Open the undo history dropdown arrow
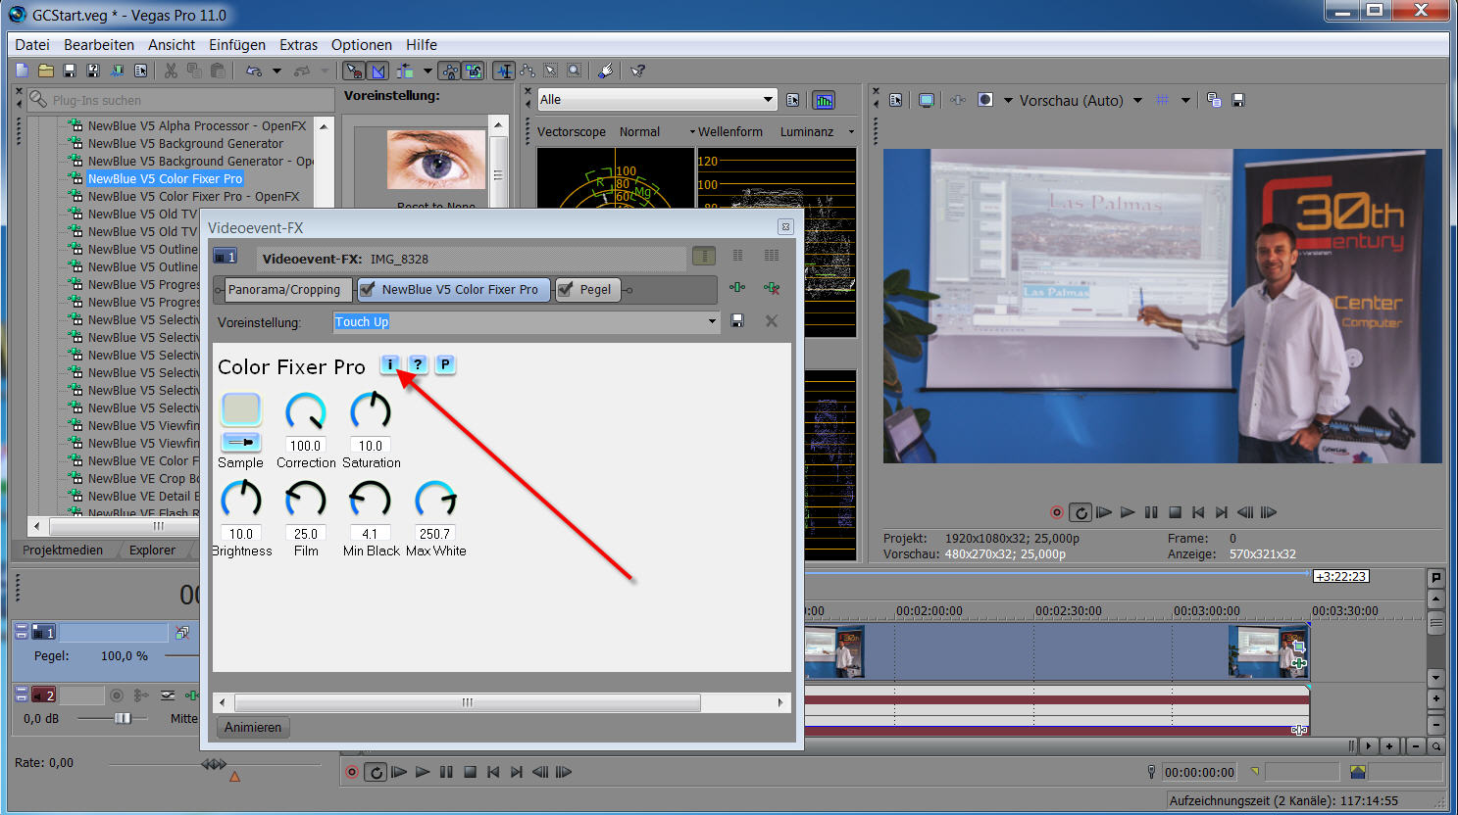This screenshot has width=1458, height=815. [x=277, y=71]
